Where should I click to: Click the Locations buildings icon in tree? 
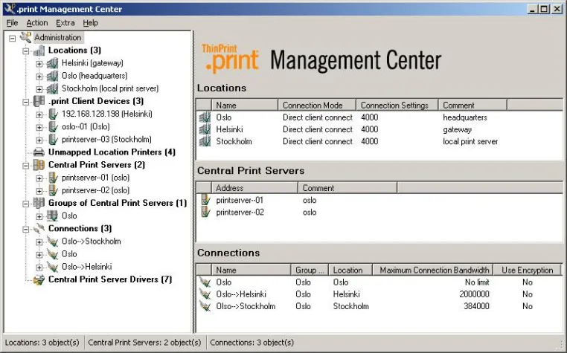point(39,51)
